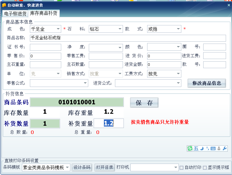The image size is (232, 175).
Task: Click the 保存 button
Action: coord(144,103)
